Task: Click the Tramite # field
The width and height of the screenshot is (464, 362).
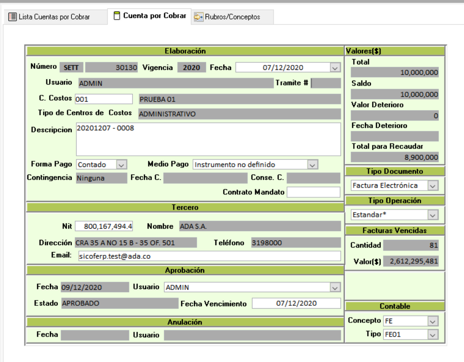Action: click(x=326, y=83)
